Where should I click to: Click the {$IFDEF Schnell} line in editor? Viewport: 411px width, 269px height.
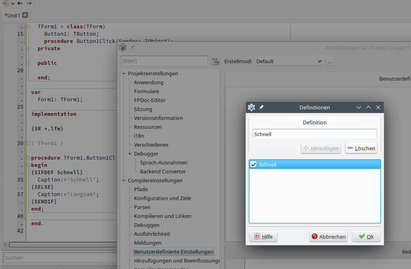tap(57, 172)
